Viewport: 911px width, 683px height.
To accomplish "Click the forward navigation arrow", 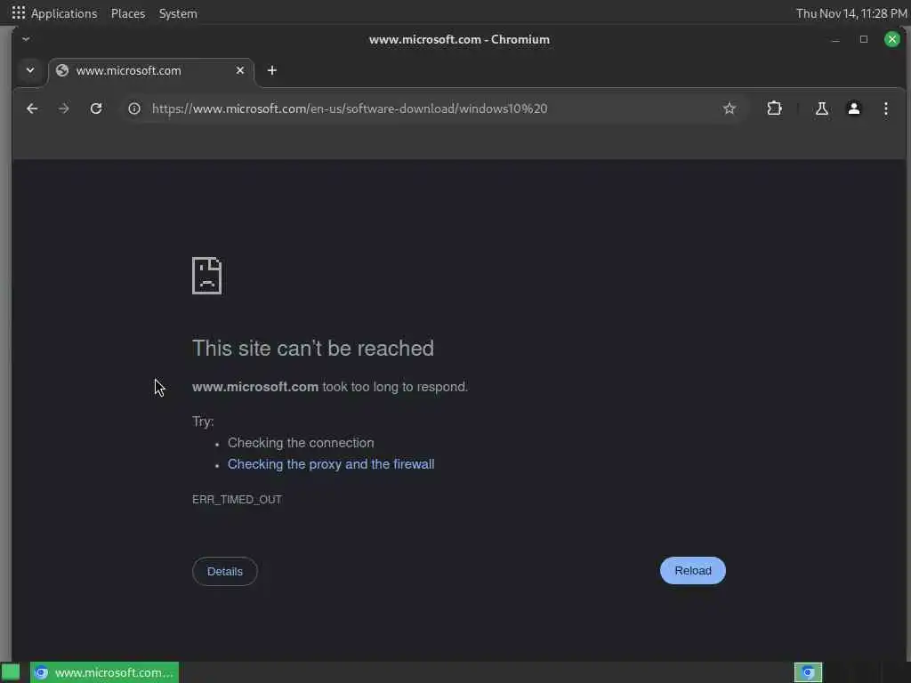I will [64, 108].
